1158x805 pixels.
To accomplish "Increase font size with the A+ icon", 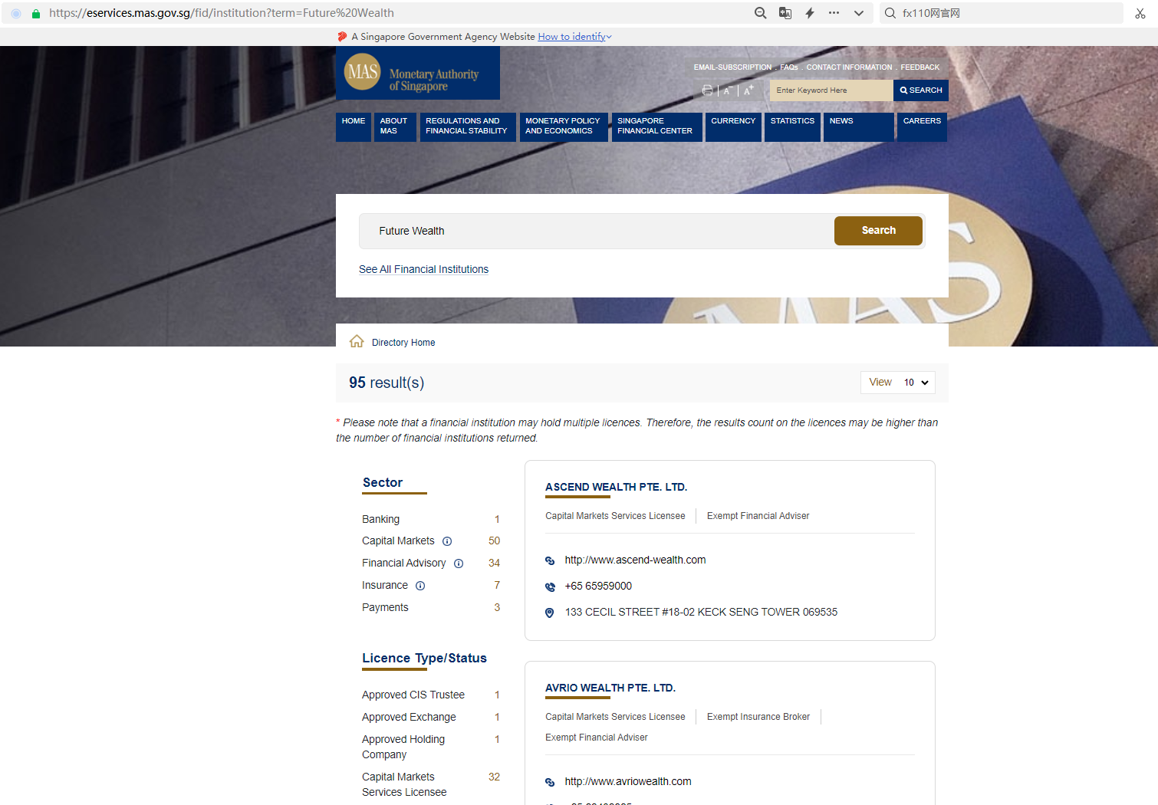I will (749, 90).
